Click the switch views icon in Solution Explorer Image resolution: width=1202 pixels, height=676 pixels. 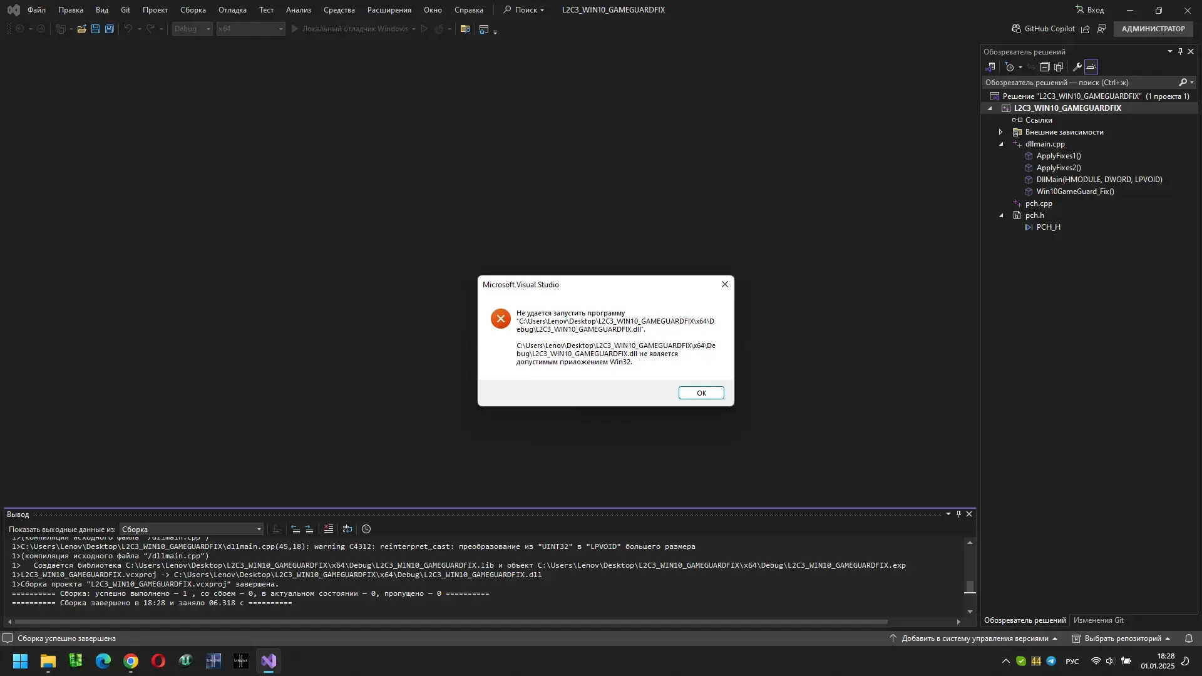tap(990, 67)
